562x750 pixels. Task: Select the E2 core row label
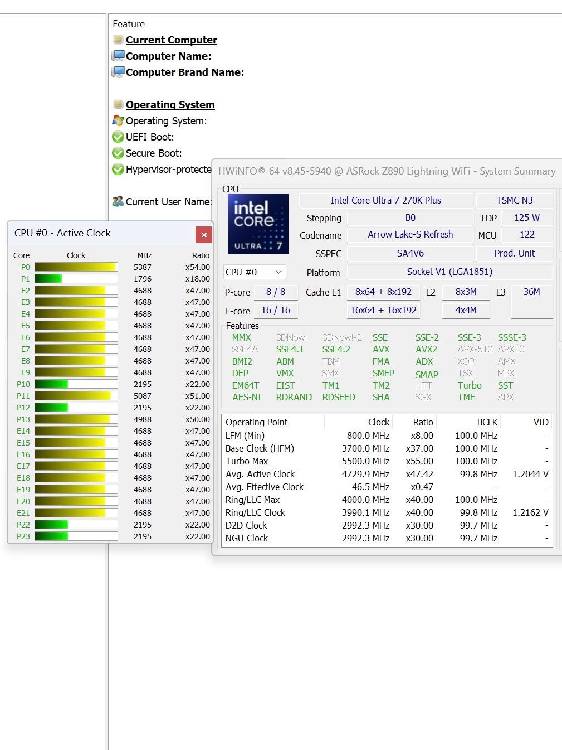point(26,291)
